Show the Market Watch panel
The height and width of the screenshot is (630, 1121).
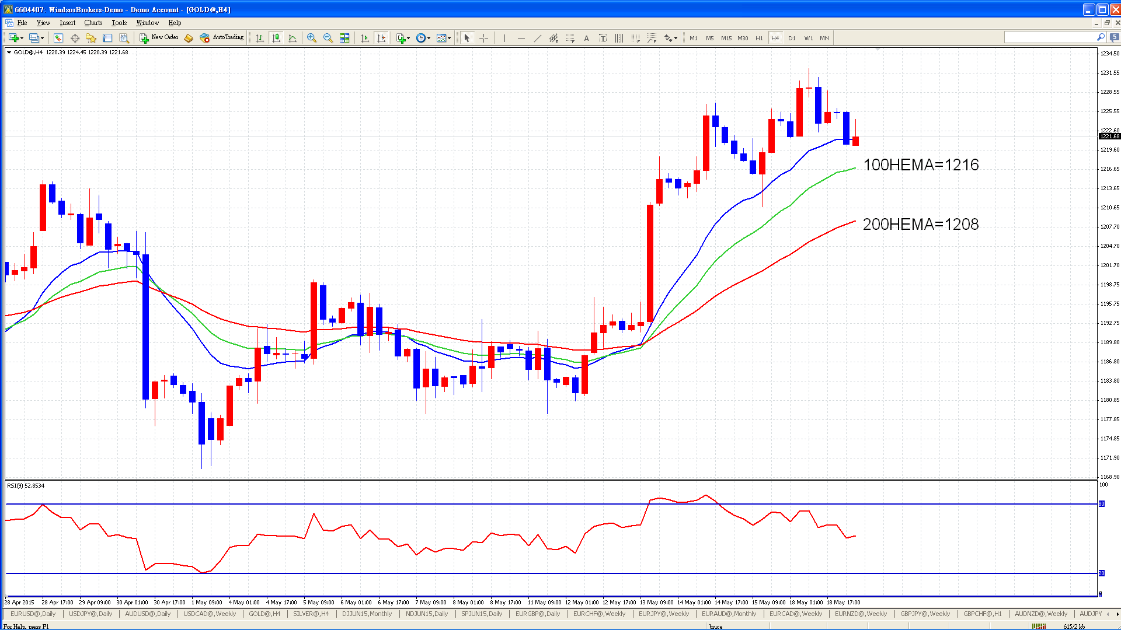point(58,38)
